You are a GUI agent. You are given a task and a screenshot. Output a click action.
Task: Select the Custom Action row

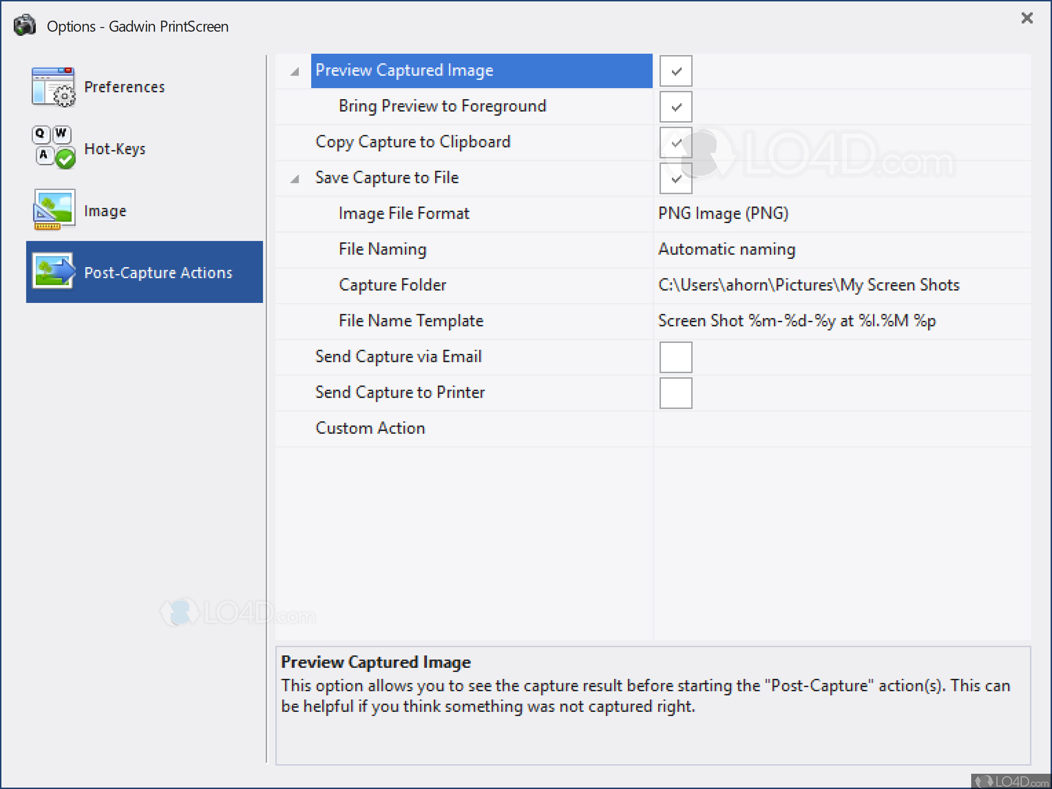pos(370,428)
